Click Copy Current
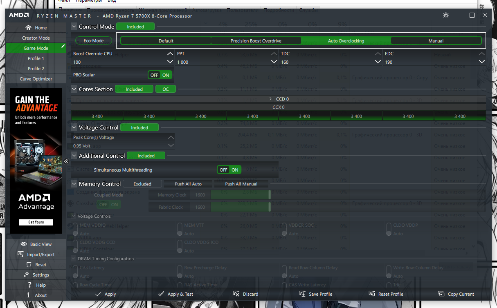The width and height of the screenshot is (497, 308). click(x=456, y=294)
